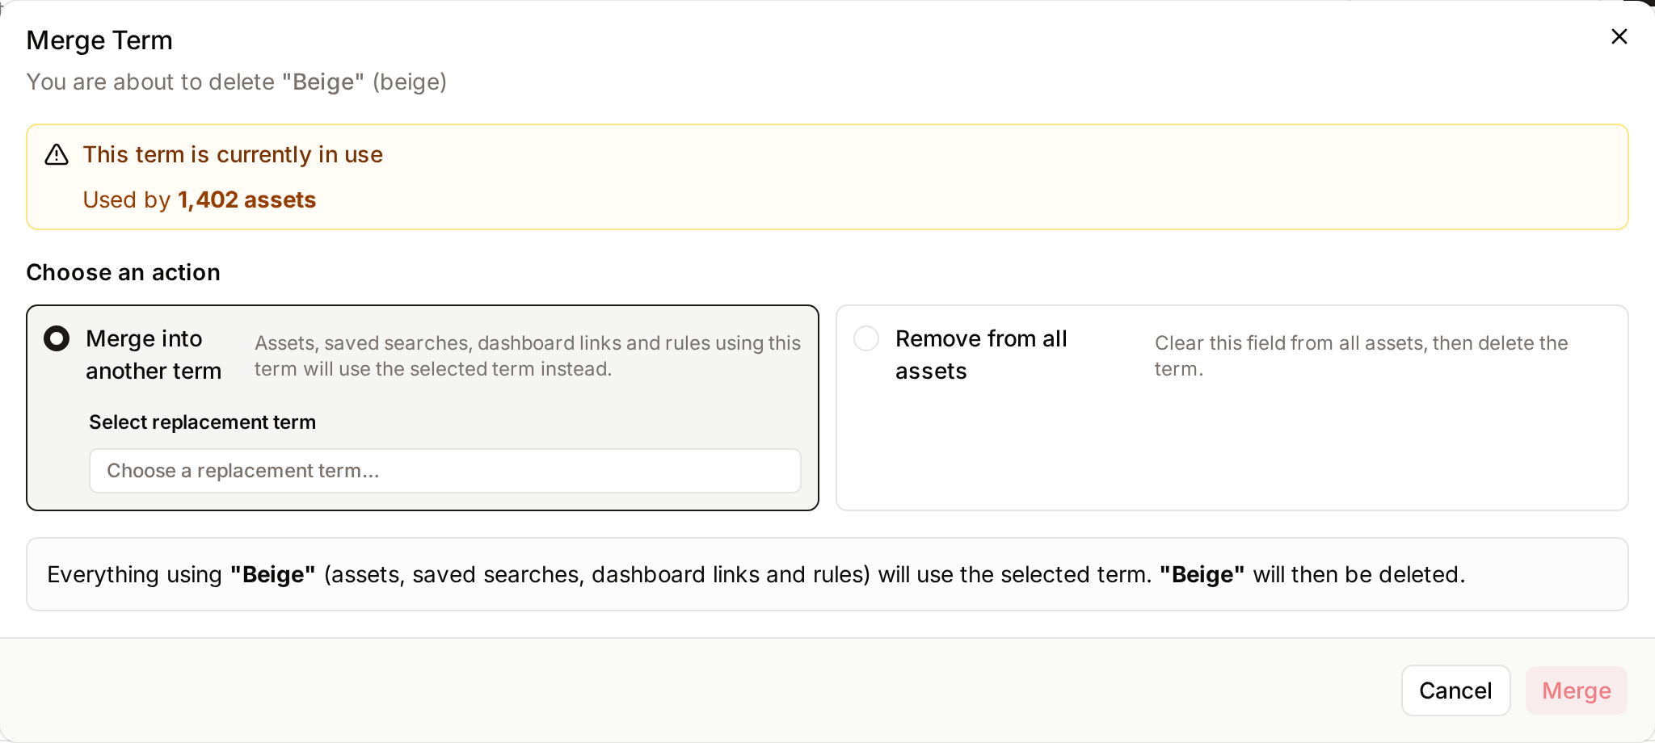Click the Select replacement term label

[x=202, y=422]
